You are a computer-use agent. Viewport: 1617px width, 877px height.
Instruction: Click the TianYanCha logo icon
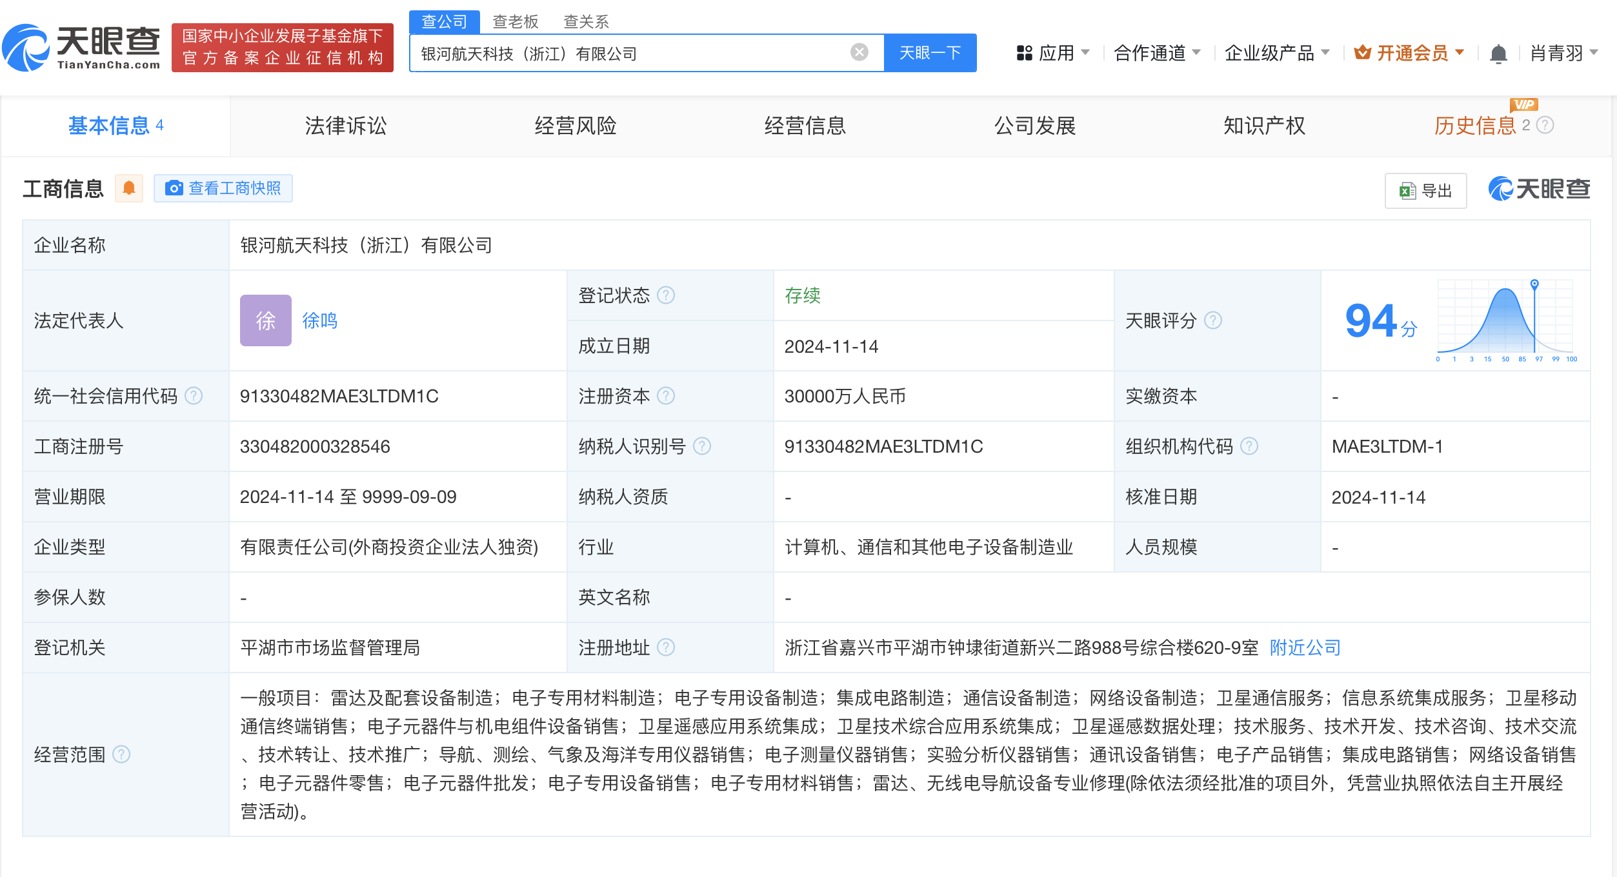[26, 48]
